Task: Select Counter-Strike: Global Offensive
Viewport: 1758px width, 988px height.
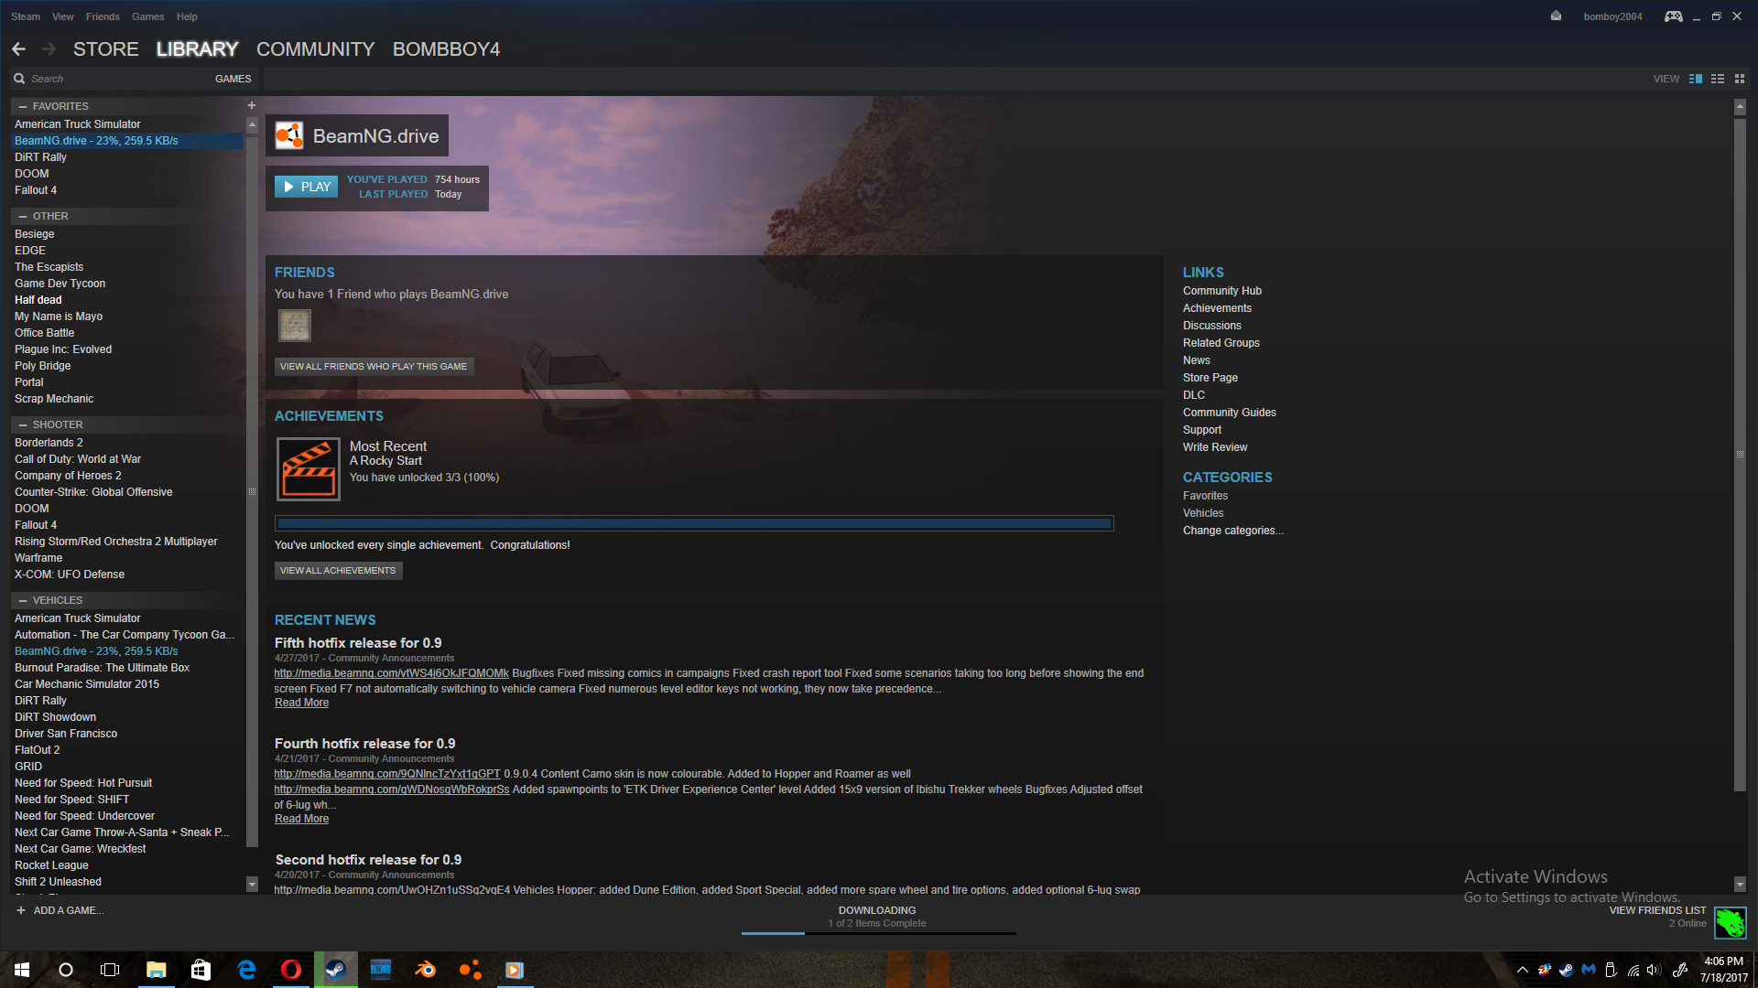Action: coord(128,492)
